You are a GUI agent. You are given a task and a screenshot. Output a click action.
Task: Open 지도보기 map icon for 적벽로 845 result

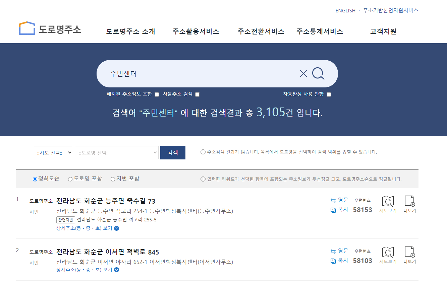click(x=388, y=254)
